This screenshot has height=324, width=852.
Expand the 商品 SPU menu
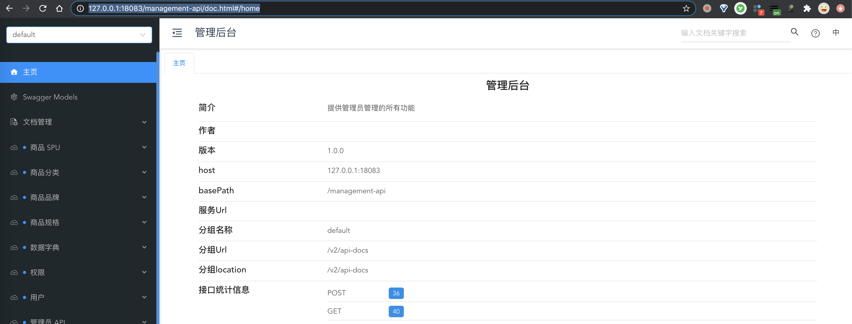(x=45, y=147)
